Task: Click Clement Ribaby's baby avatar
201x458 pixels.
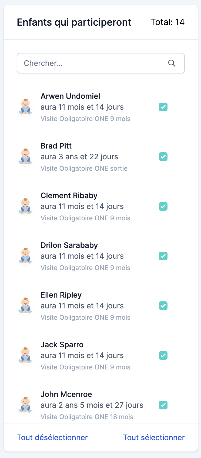Action: [25, 206]
